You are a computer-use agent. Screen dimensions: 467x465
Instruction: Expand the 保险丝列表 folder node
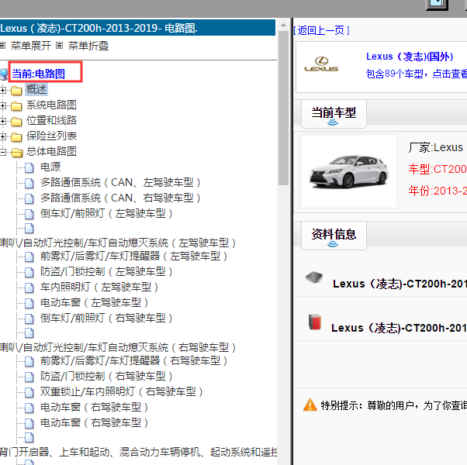[x=2, y=136]
